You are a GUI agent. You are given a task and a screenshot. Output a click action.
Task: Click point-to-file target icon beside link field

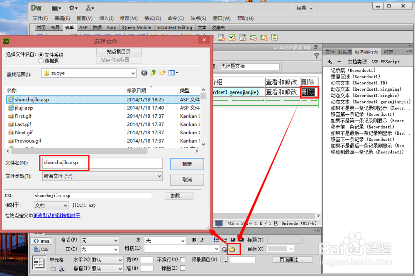coord(224,249)
